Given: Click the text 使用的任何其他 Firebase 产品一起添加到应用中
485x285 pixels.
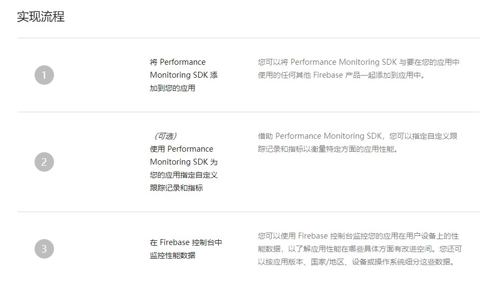Looking at the screenshot, I should pos(341,75).
